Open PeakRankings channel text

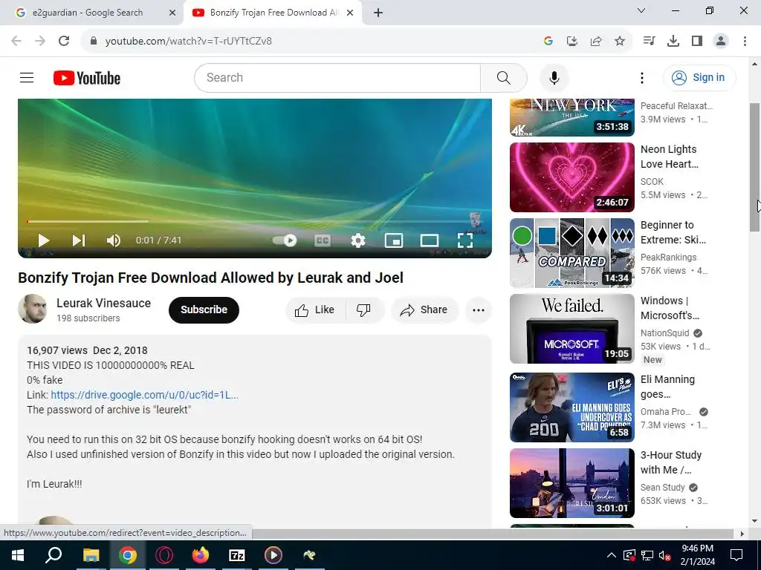pyautogui.click(x=668, y=258)
